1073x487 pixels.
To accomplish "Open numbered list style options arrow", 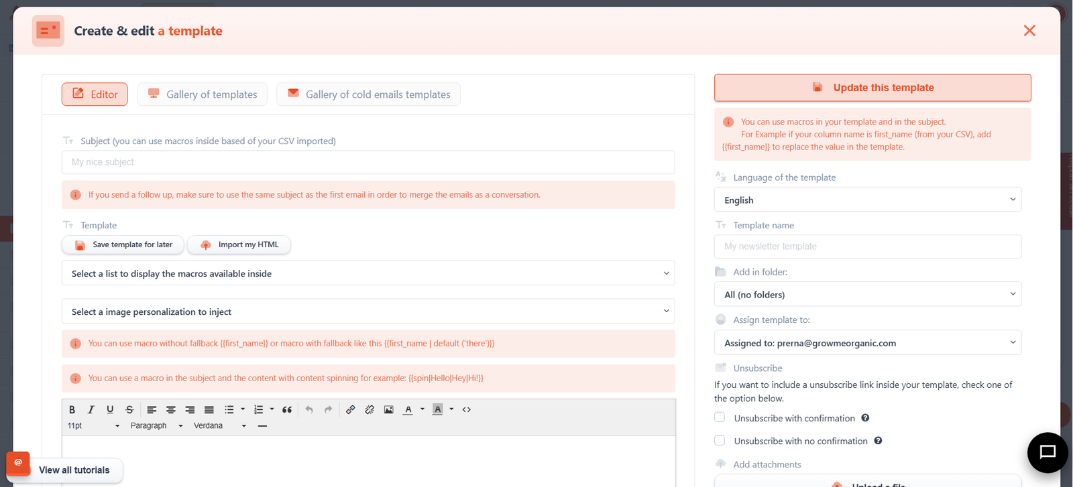I will [x=272, y=409].
